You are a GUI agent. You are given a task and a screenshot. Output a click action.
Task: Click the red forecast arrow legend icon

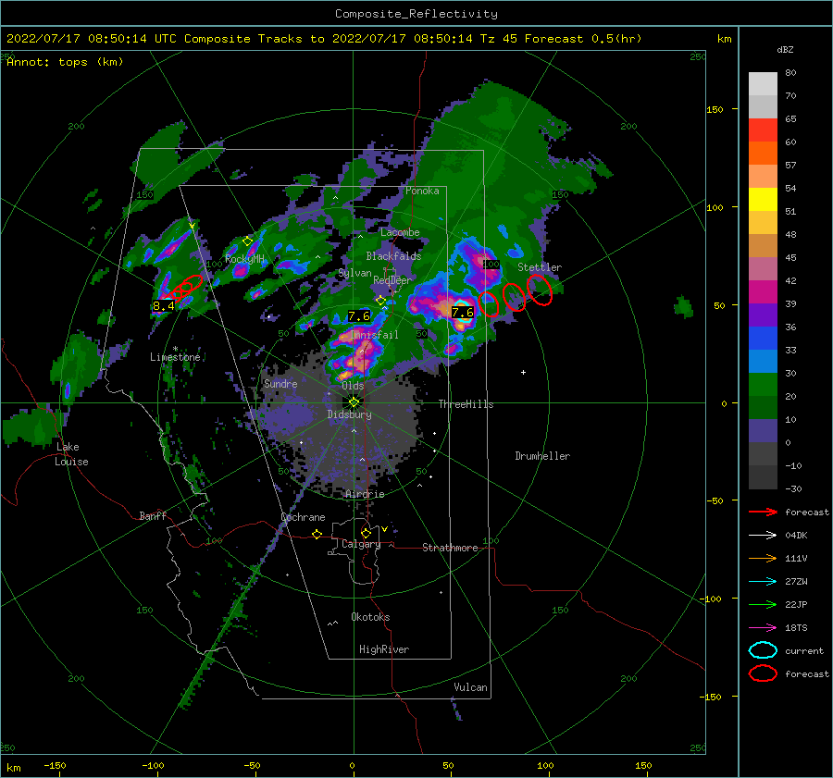[763, 512]
